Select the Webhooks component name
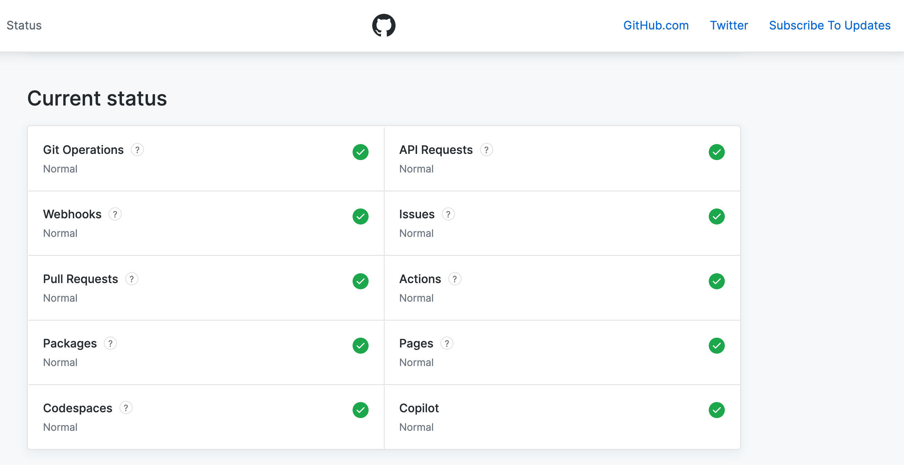Image resolution: width=904 pixels, height=465 pixels. click(x=72, y=214)
